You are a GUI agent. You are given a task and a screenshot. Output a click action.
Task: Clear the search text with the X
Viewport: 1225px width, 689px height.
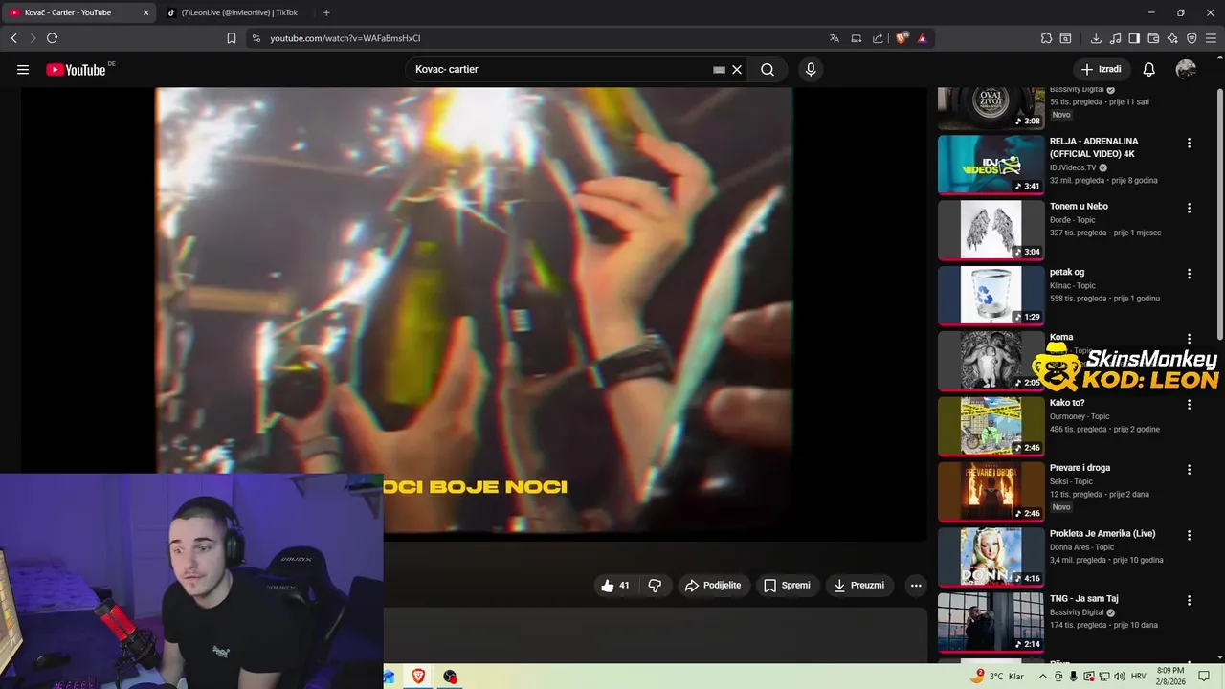pos(737,69)
